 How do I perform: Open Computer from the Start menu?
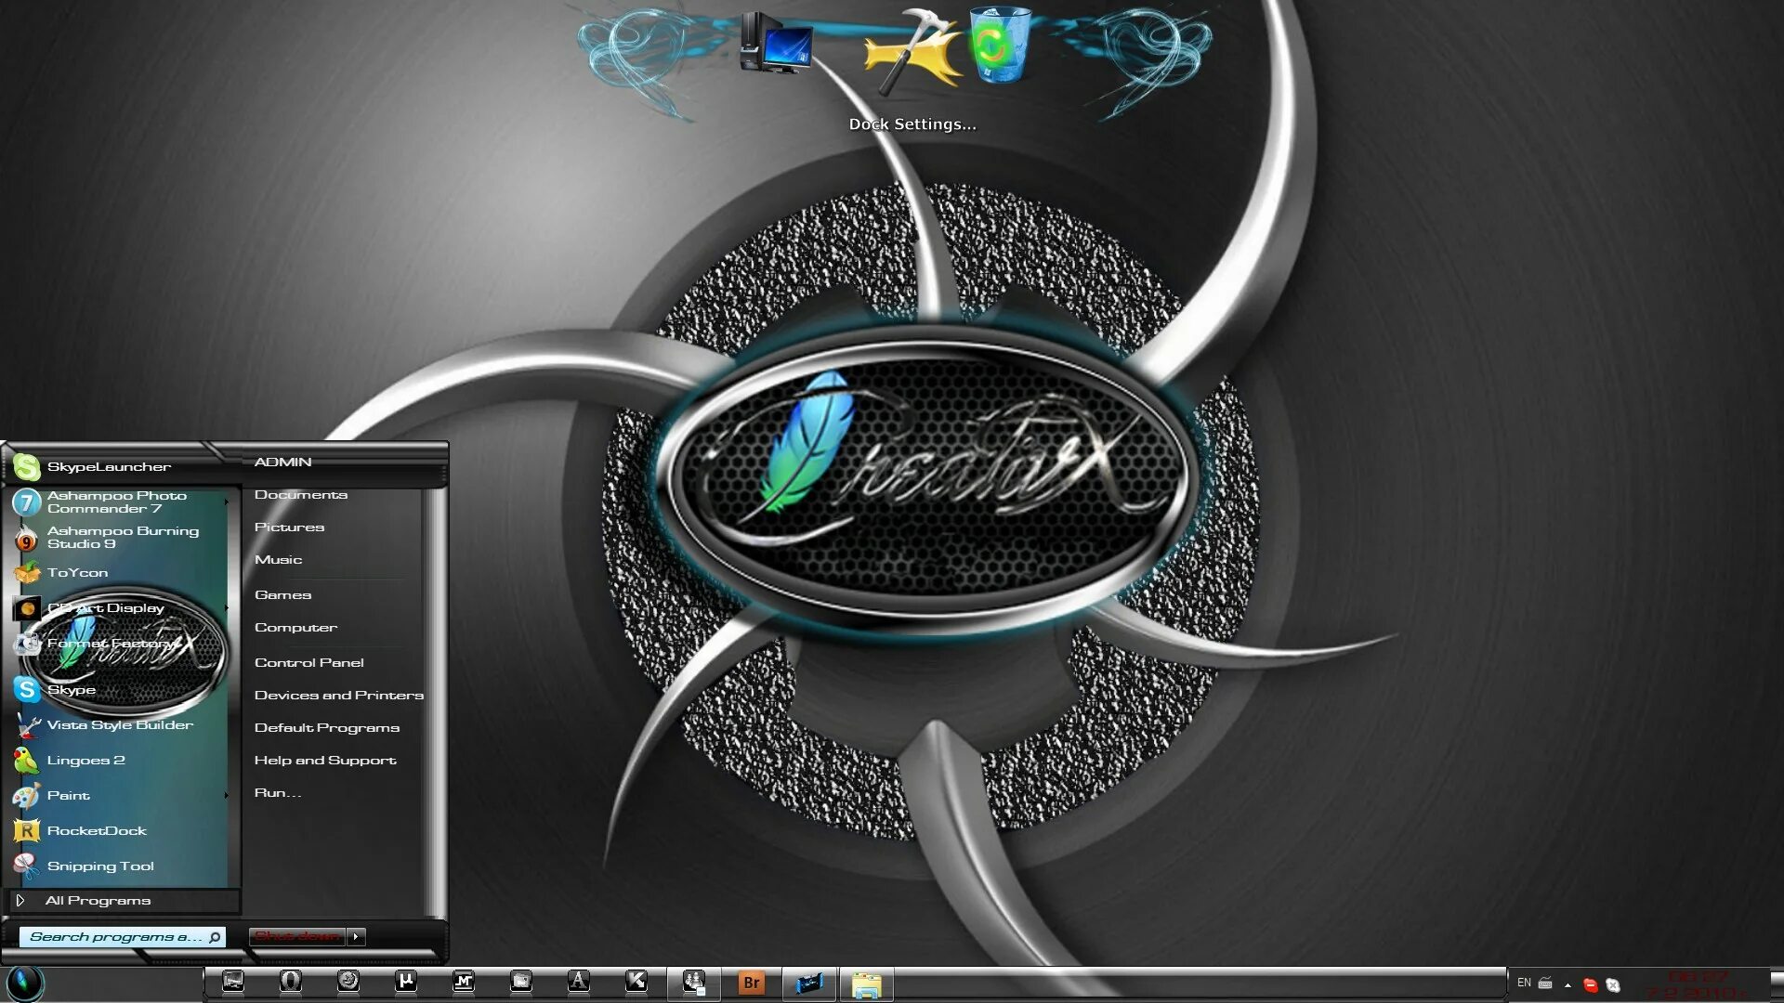coord(295,627)
